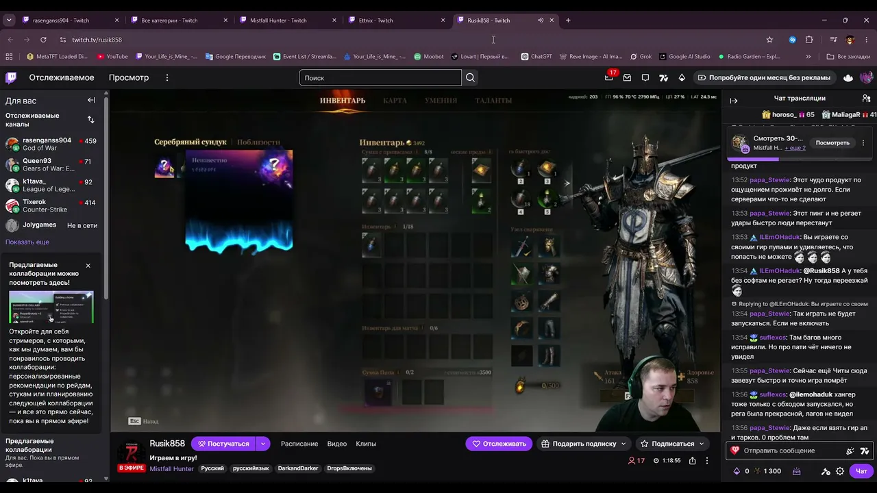Viewport: 877px width, 493px height.
Task: Click the Get Bits diamond icon in top bar
Action: point(682,77)
